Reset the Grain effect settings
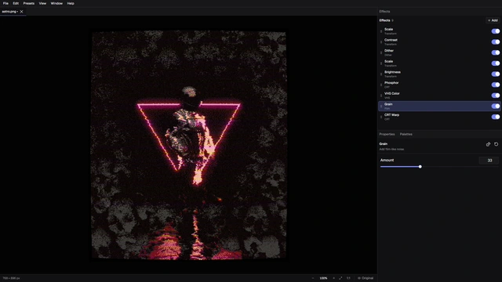The width and height of the screenshot is (502, 282). [496, 144]
